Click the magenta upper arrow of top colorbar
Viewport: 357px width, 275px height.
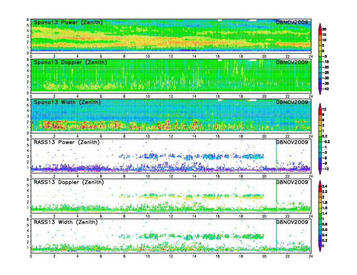pyautogui.click(x=320, y=27)
